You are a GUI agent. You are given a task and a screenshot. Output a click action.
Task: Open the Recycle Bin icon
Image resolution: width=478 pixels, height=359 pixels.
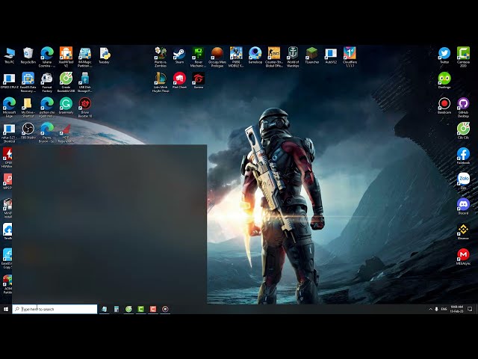[28, 56]
